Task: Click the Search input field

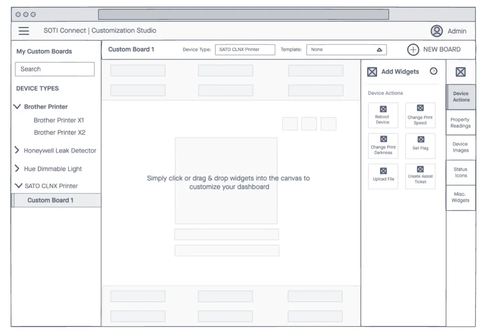Action: (54, 69)
